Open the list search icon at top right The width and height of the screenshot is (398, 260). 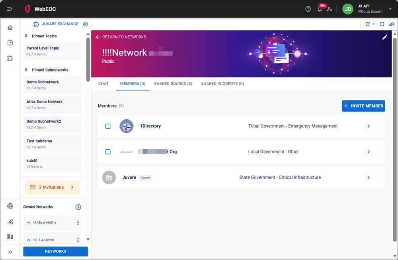coord(392,24)
